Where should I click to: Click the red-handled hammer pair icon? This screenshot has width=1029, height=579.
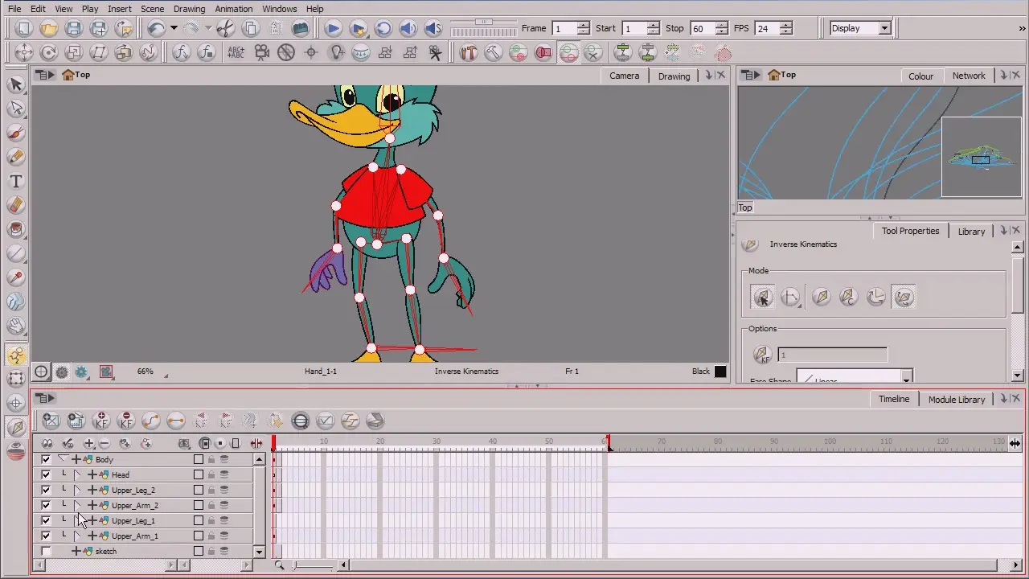[x=469, y=52]
